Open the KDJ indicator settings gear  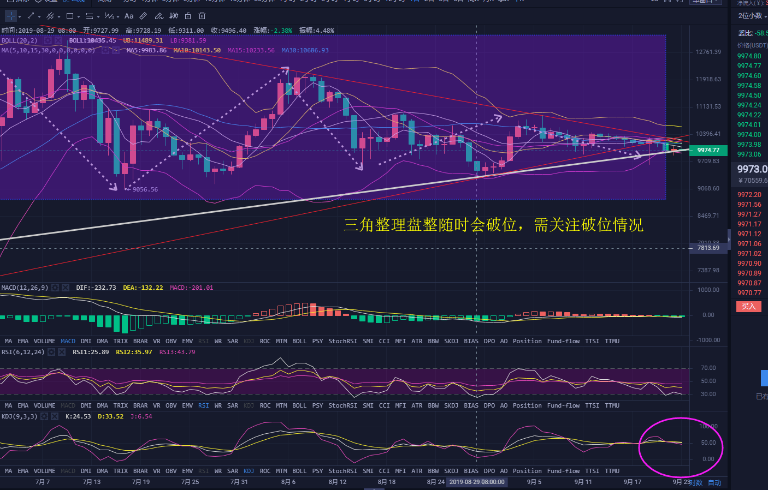pos(45,416)
